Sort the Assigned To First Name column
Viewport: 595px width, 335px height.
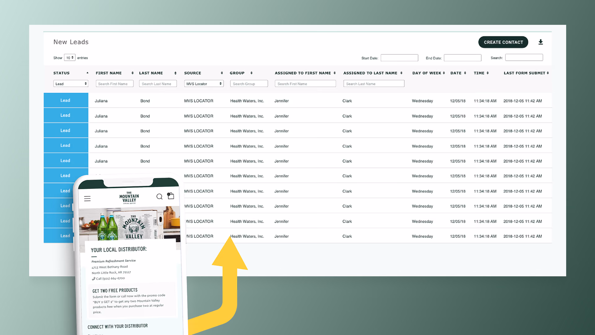335,73
